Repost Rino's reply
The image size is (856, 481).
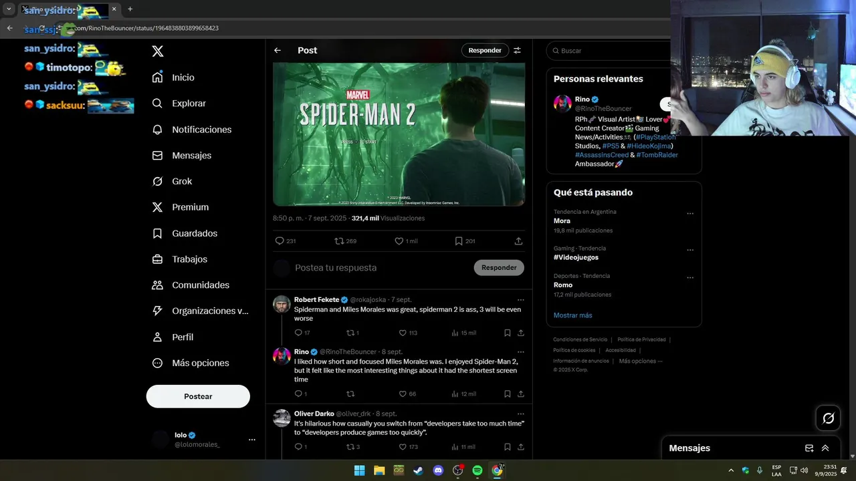pyautogui.click(x=350, y=394)
